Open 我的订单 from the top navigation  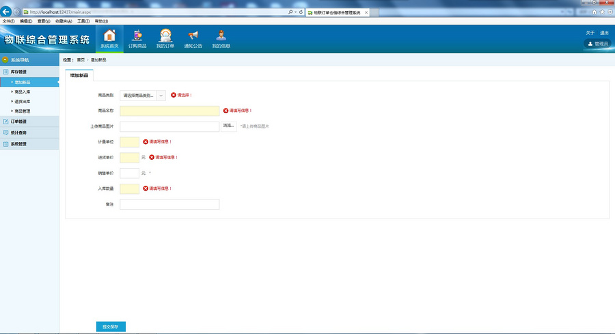pos(165,38)
